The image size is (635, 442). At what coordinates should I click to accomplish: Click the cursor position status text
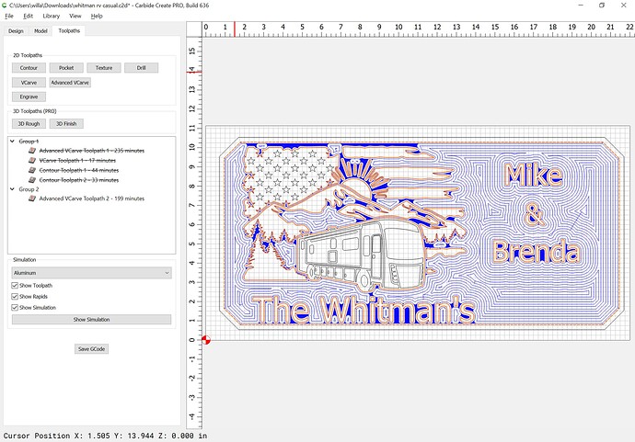tap(105, 436)
